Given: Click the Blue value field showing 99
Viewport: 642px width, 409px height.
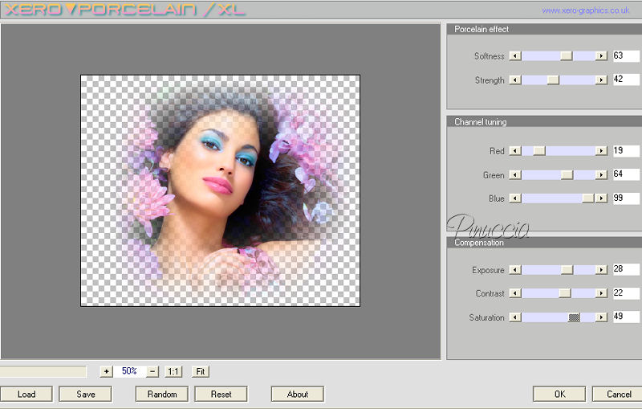Looking at the screenshot, I should [x=626, y=198].
